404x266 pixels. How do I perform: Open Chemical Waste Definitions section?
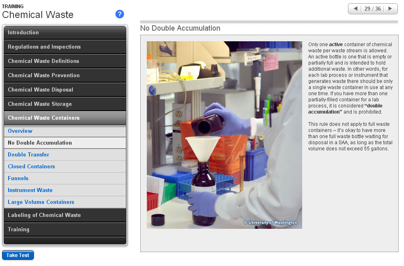click(65, 61)
